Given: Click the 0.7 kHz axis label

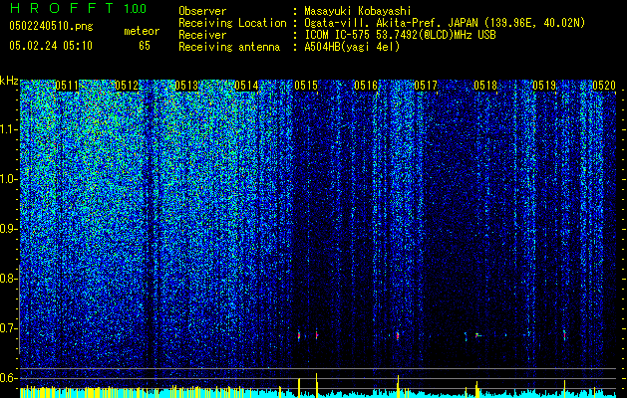Looking at the screenshot, I should coord(9,328).
